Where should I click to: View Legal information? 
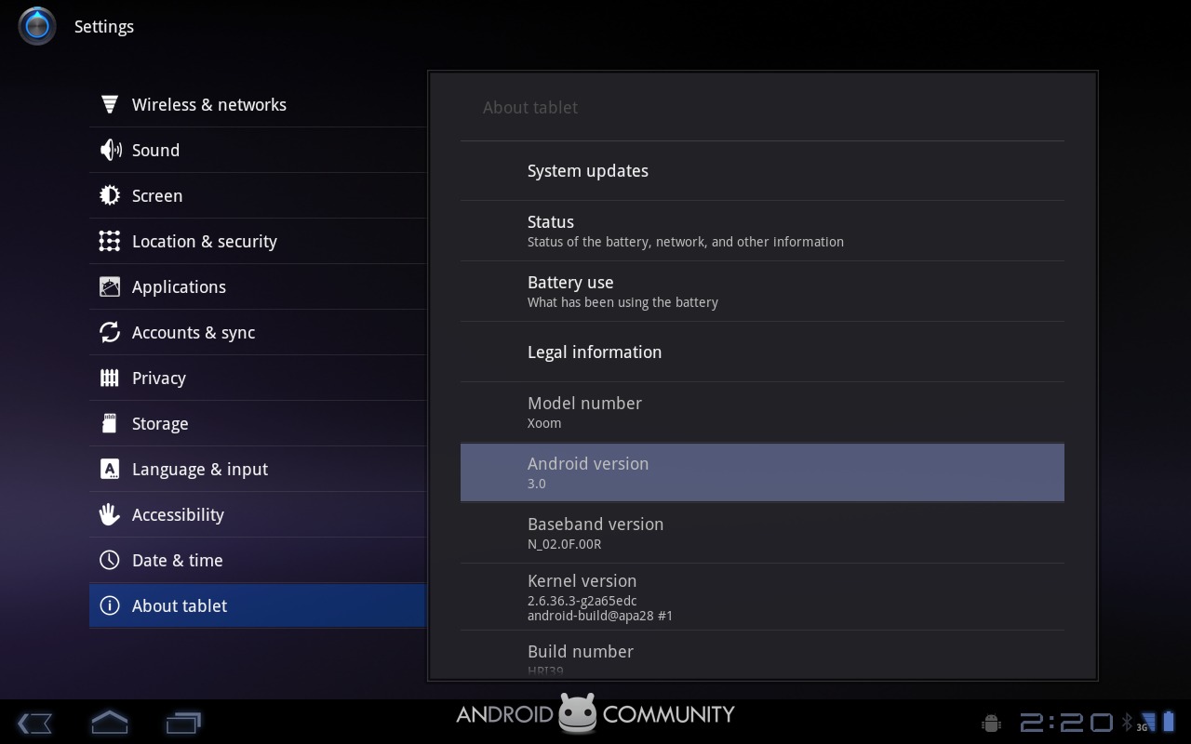tap(762, 352)
